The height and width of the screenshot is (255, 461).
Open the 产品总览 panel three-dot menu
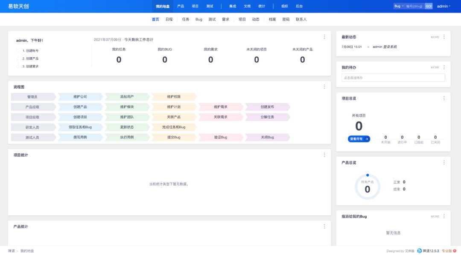coord(444,163)
